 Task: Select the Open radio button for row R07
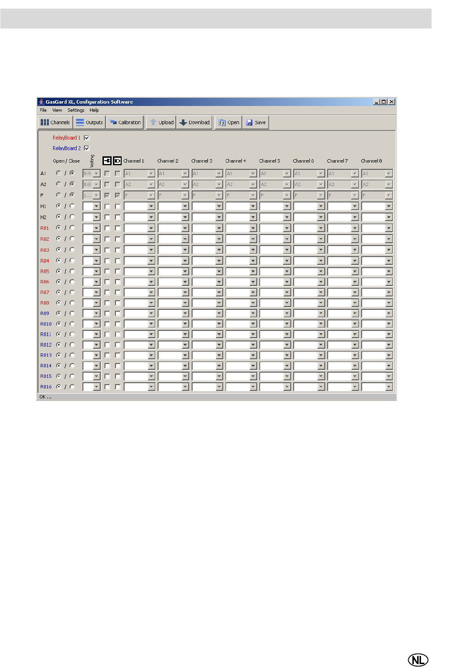pos(58,292)
